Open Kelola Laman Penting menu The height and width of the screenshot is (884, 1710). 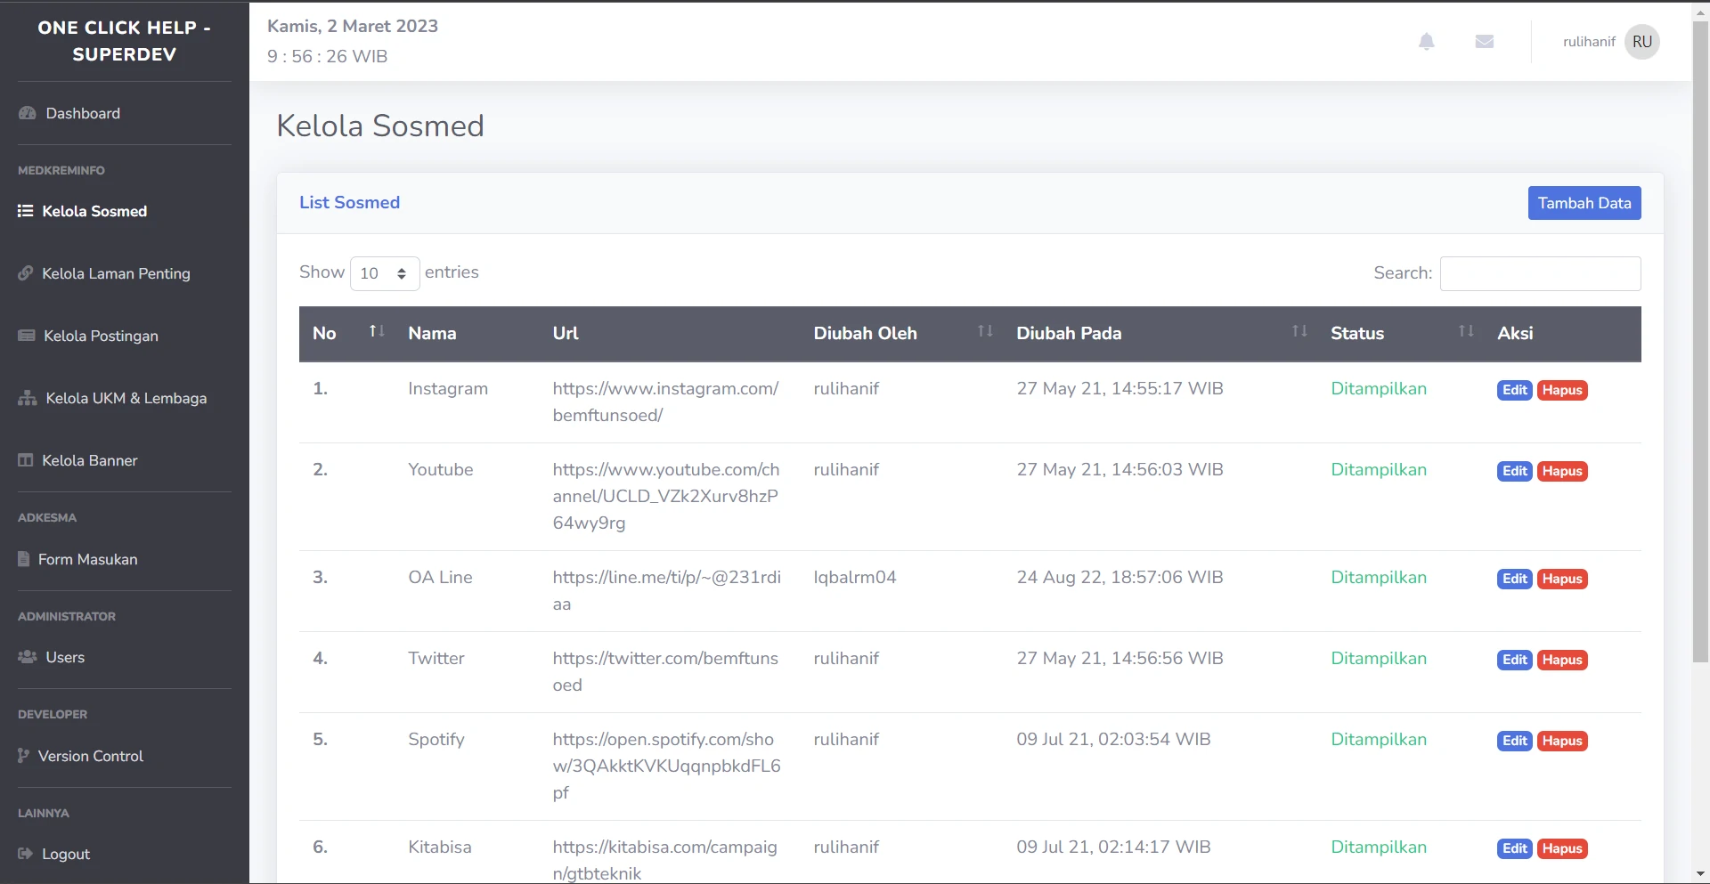[116, 273]
